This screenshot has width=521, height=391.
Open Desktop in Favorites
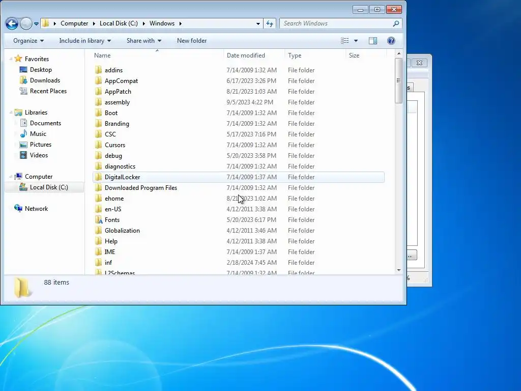point(41,69)
